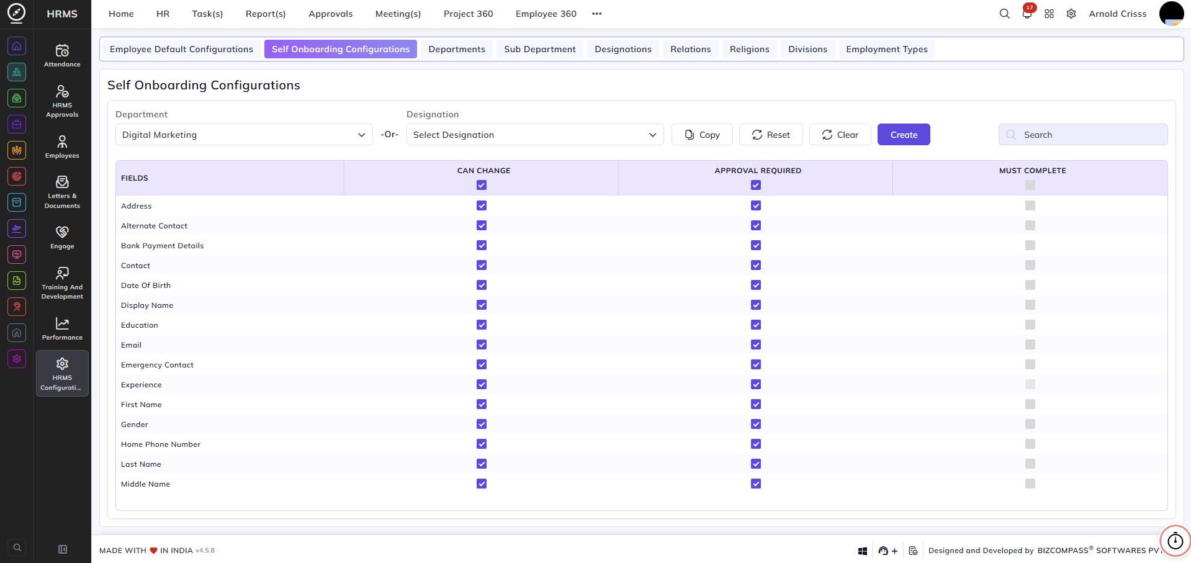
Task: Click the Clear button
Action: pyautogui.click(x=840, y=135)
